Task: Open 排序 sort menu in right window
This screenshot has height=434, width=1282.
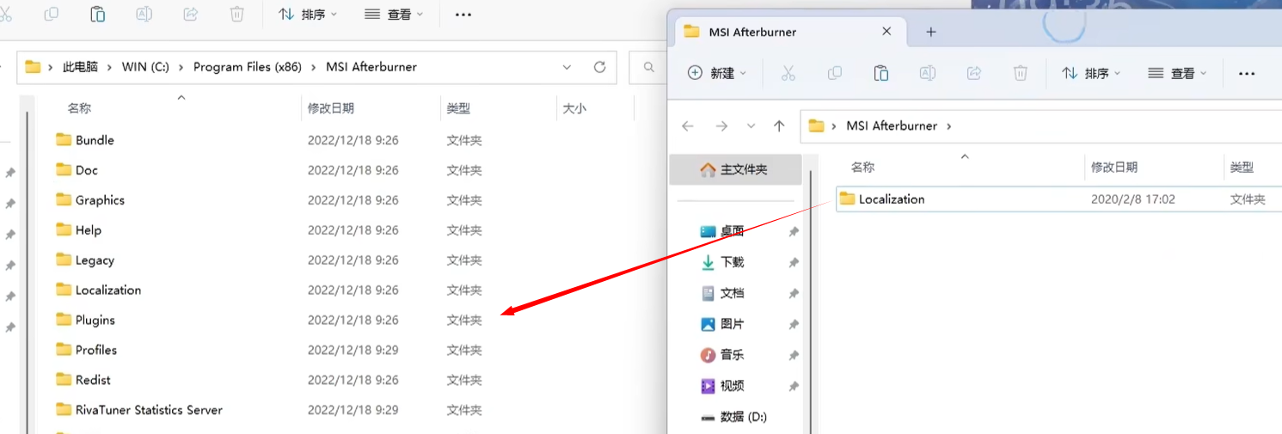Action: click(x=1092, y=74)
